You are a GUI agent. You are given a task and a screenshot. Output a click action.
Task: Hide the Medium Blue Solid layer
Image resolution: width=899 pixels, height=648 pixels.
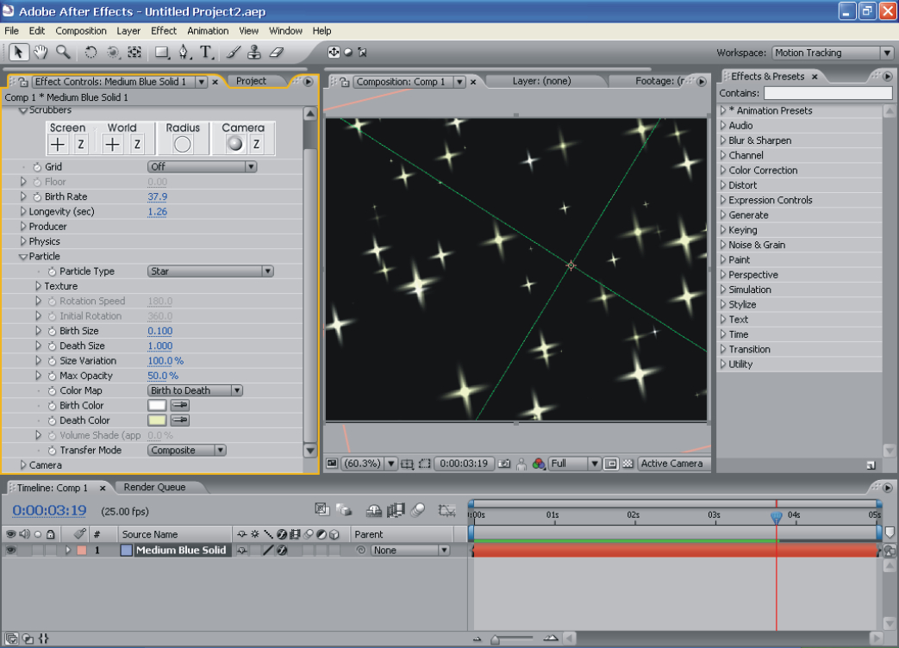tap(11, 550)
